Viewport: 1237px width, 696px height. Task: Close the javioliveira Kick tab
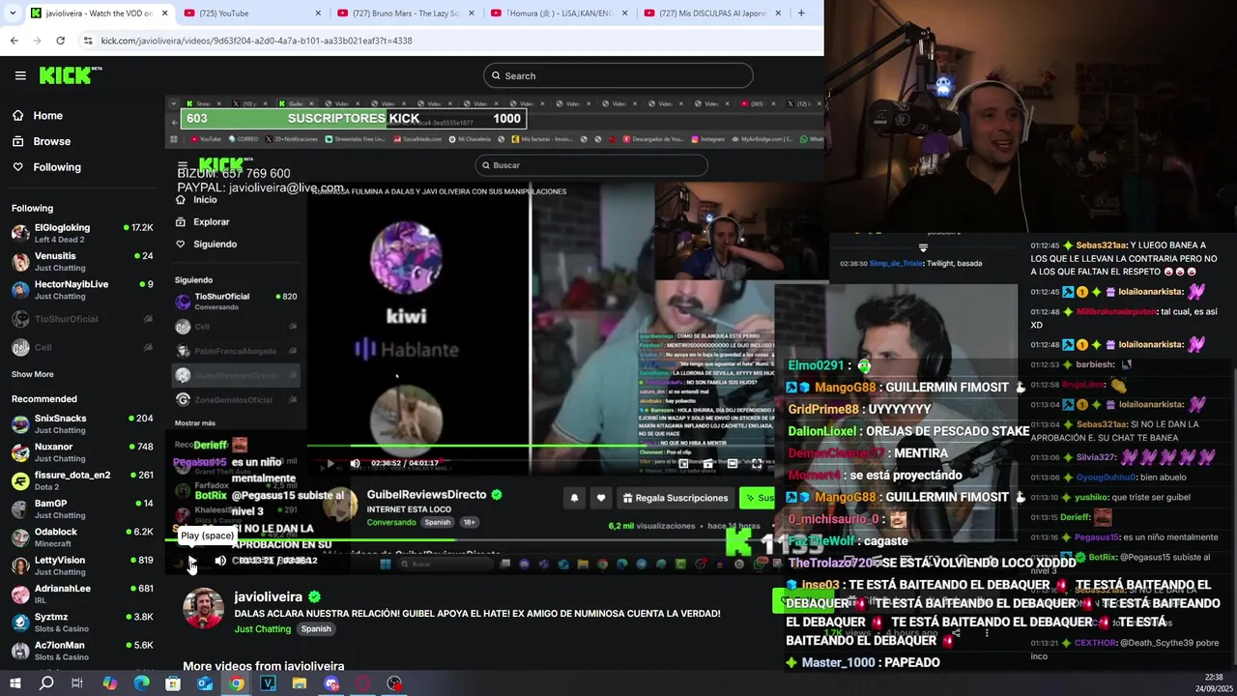[x=164, y=13]
